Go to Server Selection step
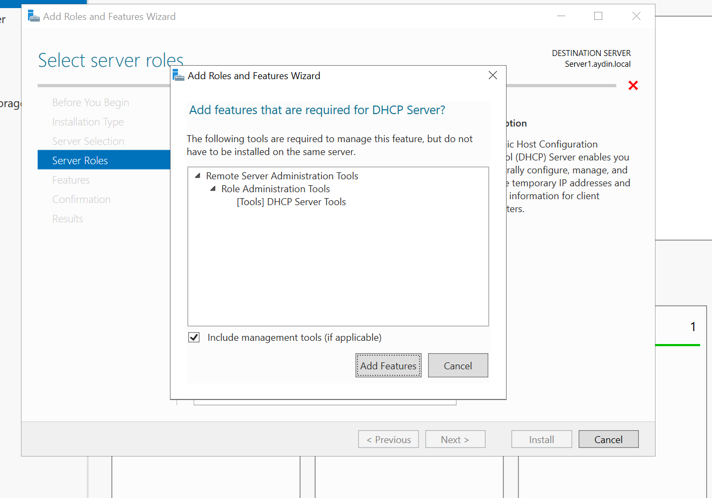The width and height of the screenshot is (712, 498). pyautogui.click(x=88, y=141)
